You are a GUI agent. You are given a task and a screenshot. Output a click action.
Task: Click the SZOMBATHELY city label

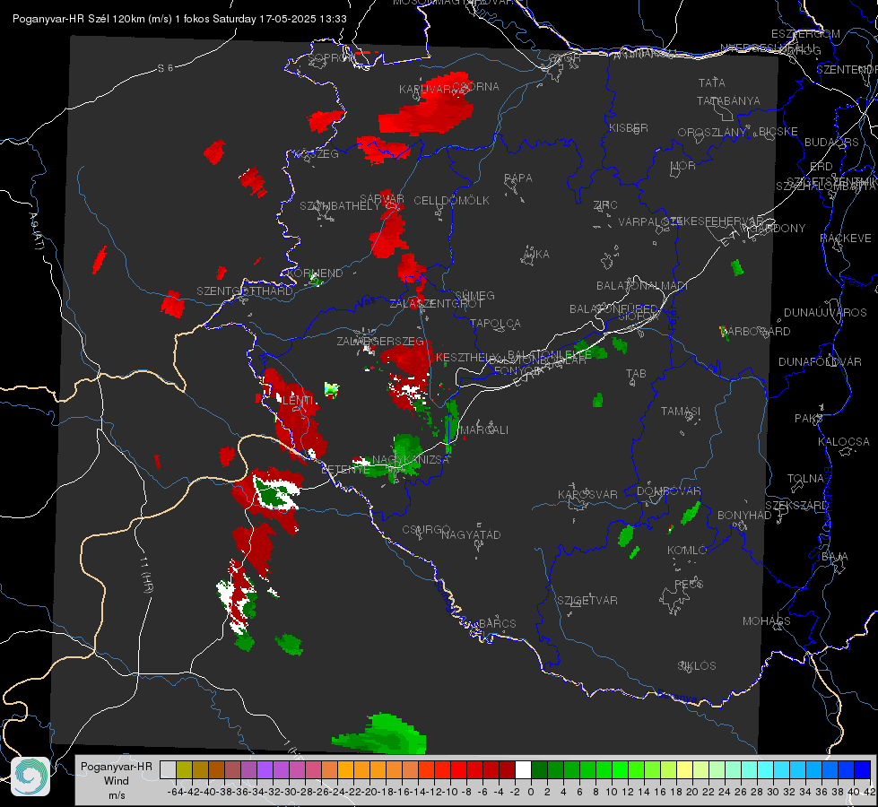coord(340,206)
